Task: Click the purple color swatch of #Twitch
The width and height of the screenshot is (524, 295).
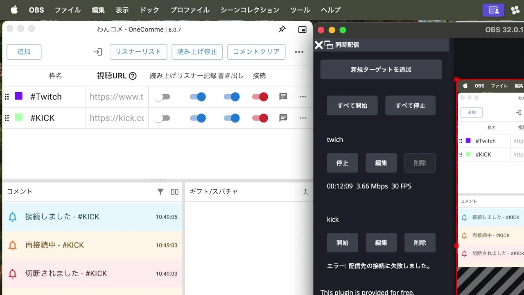Action: 18,96
